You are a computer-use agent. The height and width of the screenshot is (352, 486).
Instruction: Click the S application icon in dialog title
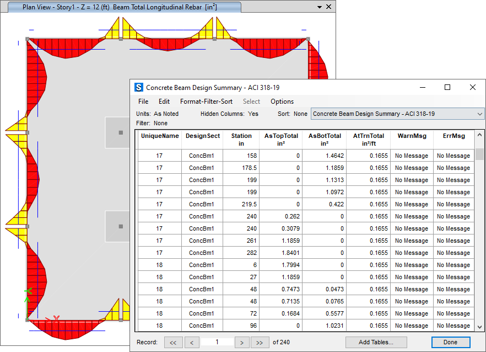coord(139,88)
